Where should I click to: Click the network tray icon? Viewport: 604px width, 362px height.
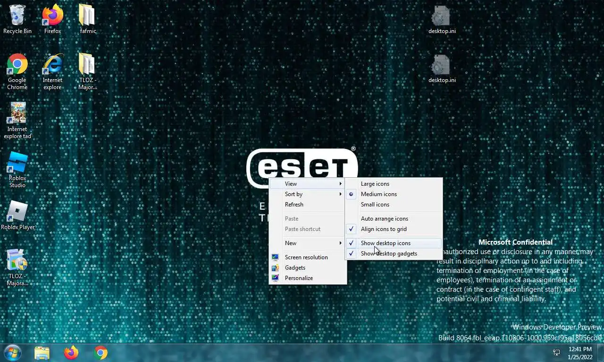click(556, 353)
